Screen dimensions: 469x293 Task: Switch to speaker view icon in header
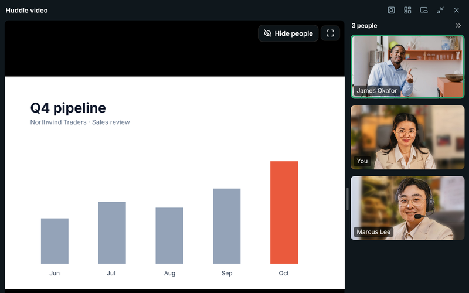[391, 10]
